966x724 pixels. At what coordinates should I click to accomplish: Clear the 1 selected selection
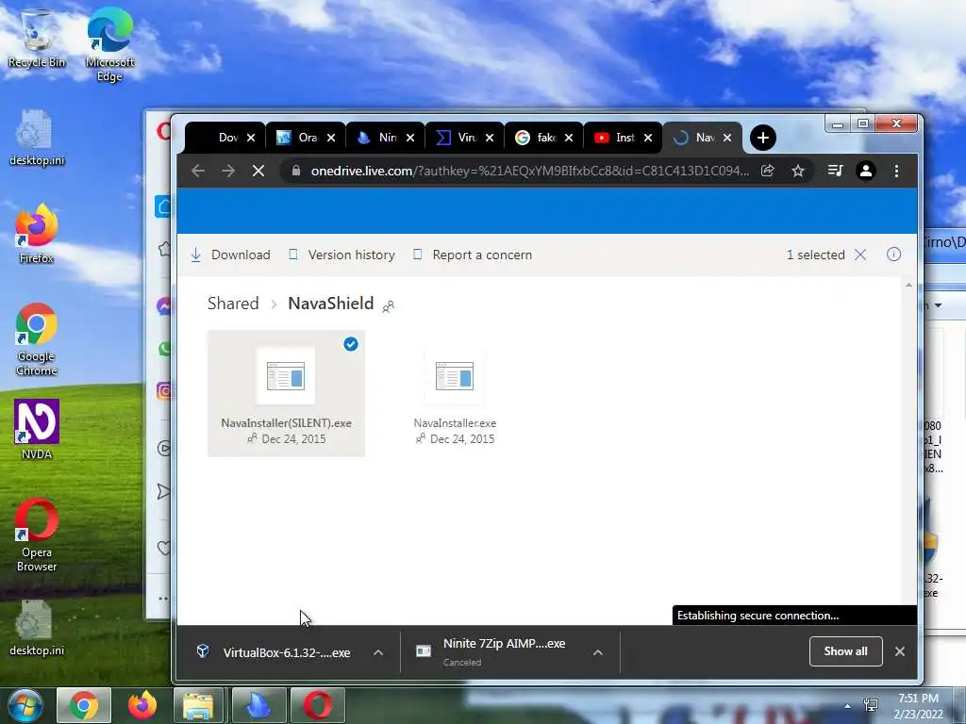pos(860,255)
